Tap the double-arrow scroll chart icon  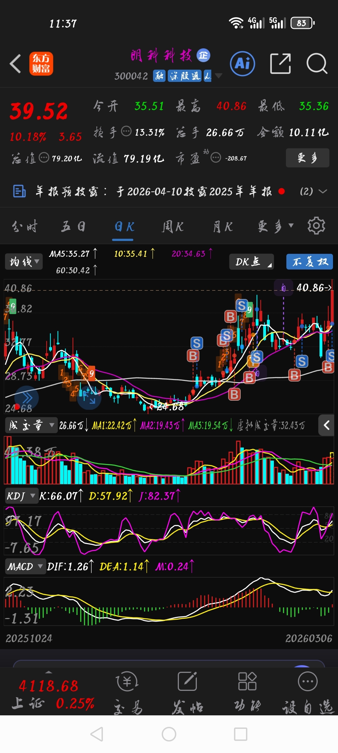[27, 398]
